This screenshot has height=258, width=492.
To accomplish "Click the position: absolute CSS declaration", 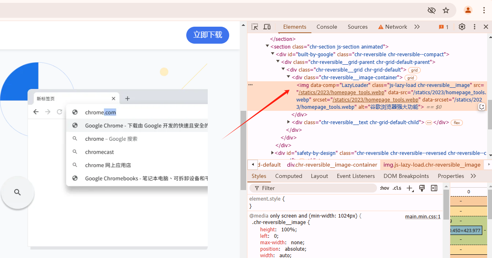I will (283, 249).
